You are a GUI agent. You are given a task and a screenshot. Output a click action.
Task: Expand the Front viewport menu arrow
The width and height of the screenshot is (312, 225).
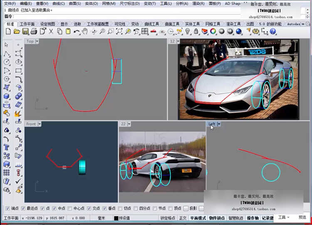point(40,124)
